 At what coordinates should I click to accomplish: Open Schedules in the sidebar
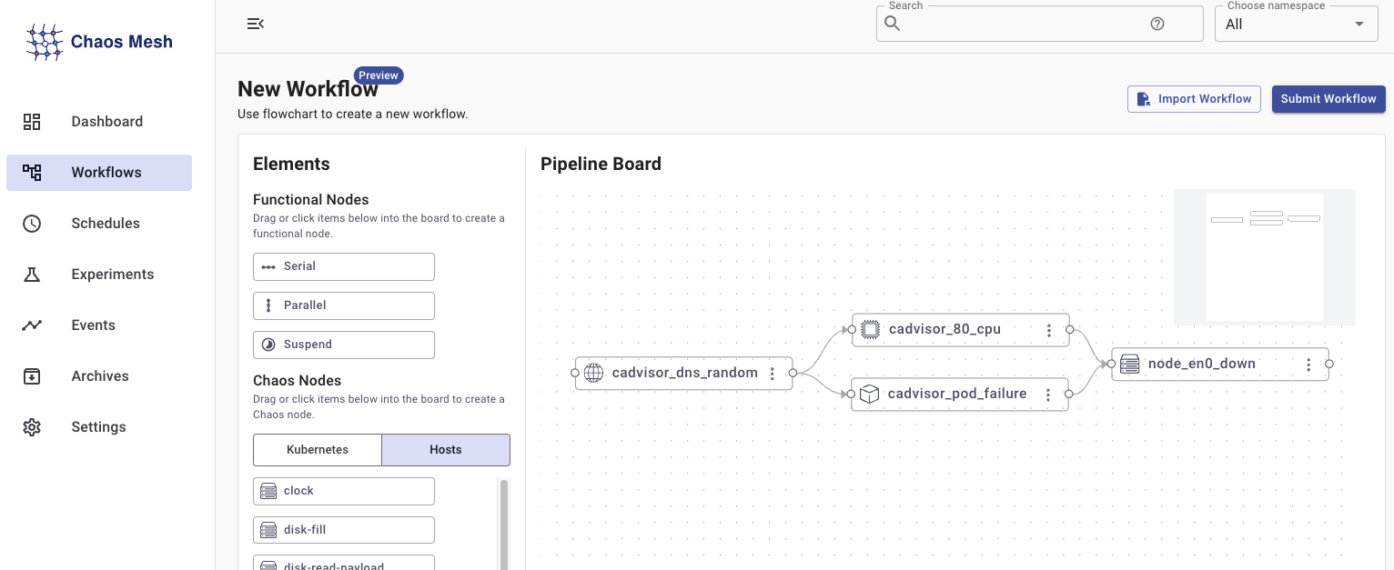click(x=106, y=224)
